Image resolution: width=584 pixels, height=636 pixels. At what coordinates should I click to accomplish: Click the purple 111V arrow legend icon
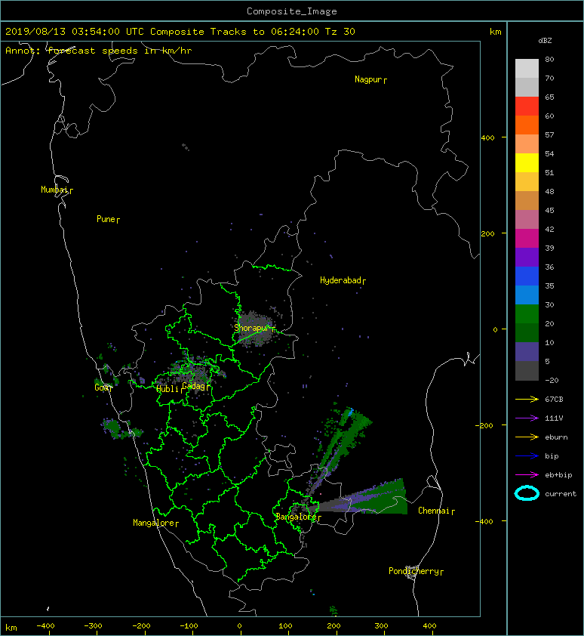pos(527,418)
